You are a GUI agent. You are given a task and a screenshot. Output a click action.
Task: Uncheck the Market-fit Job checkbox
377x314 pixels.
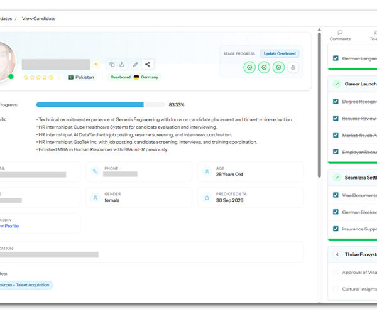coord(336,135)
